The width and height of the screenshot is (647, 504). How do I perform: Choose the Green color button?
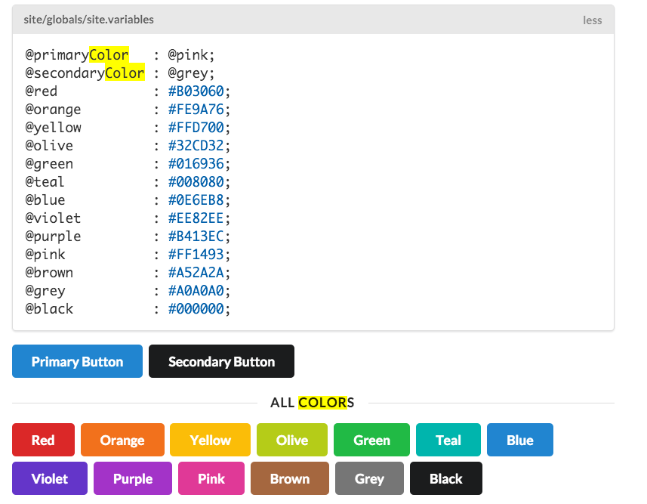pos(371,440)
